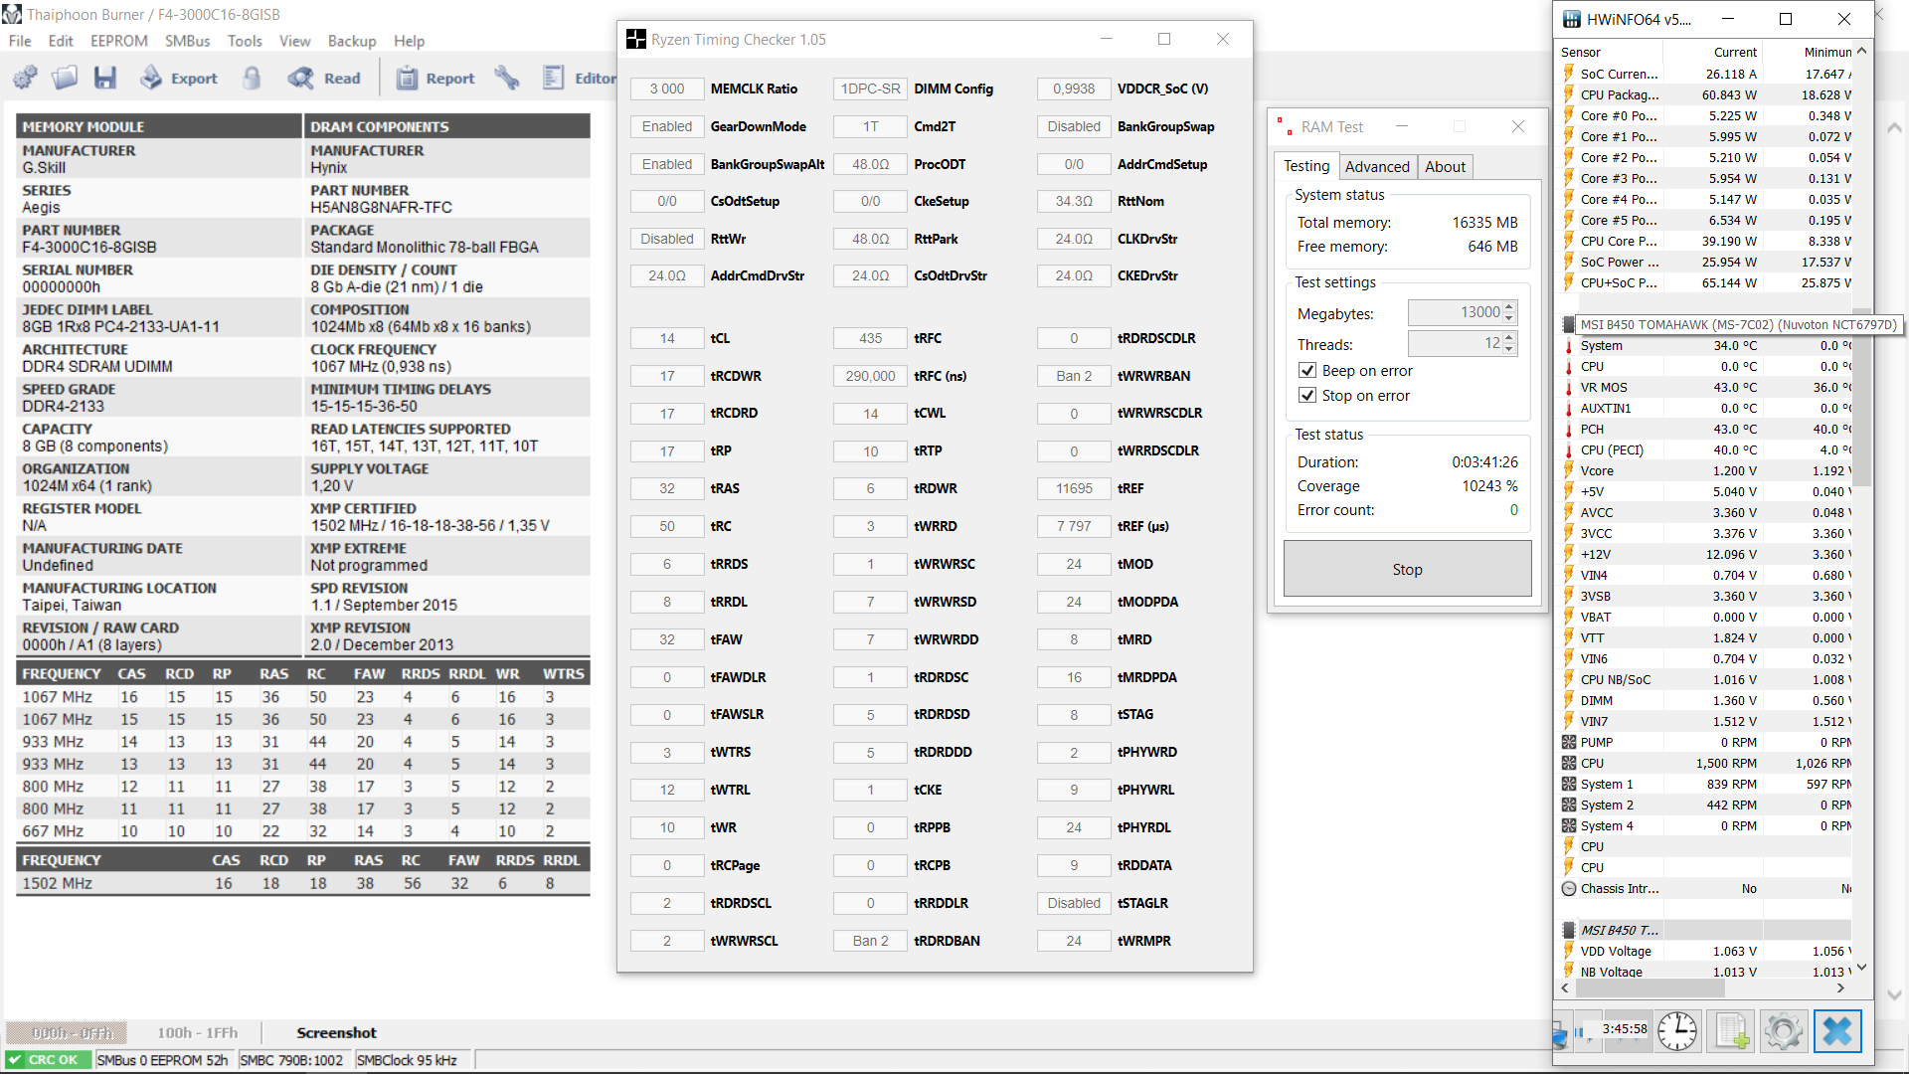Screen dimensions: 1909x1075
Task: Toggle the Stop on error checkbox
Action: 1307,396
